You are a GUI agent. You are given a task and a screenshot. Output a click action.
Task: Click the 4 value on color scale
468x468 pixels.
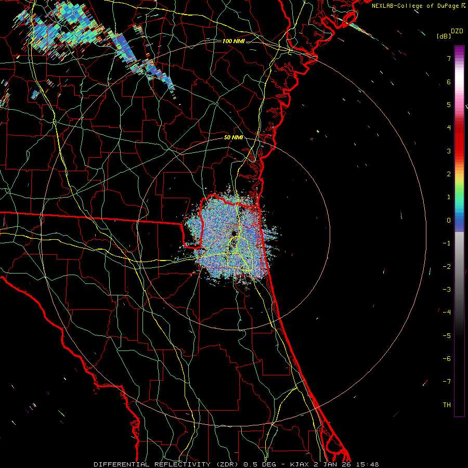[x=449, y=128]
